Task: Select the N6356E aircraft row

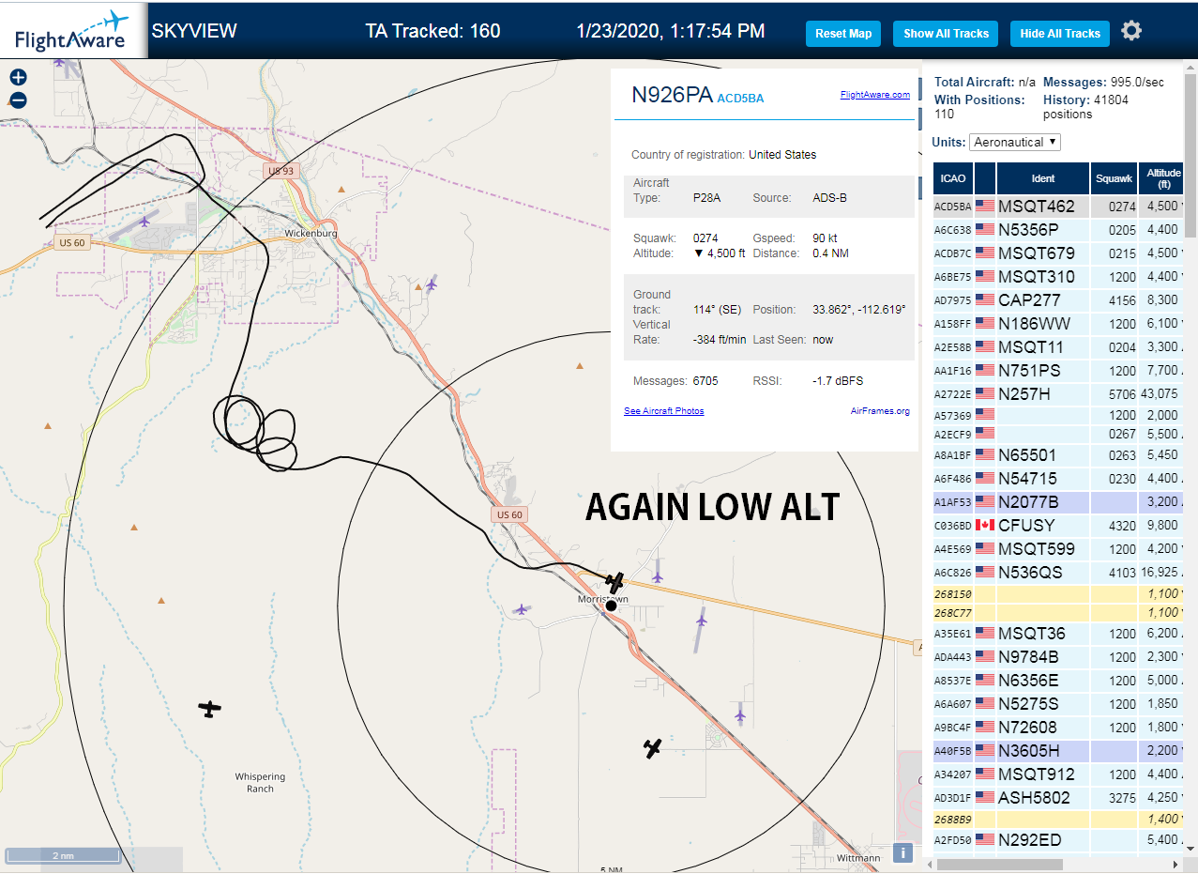Action: [1058, 681]
